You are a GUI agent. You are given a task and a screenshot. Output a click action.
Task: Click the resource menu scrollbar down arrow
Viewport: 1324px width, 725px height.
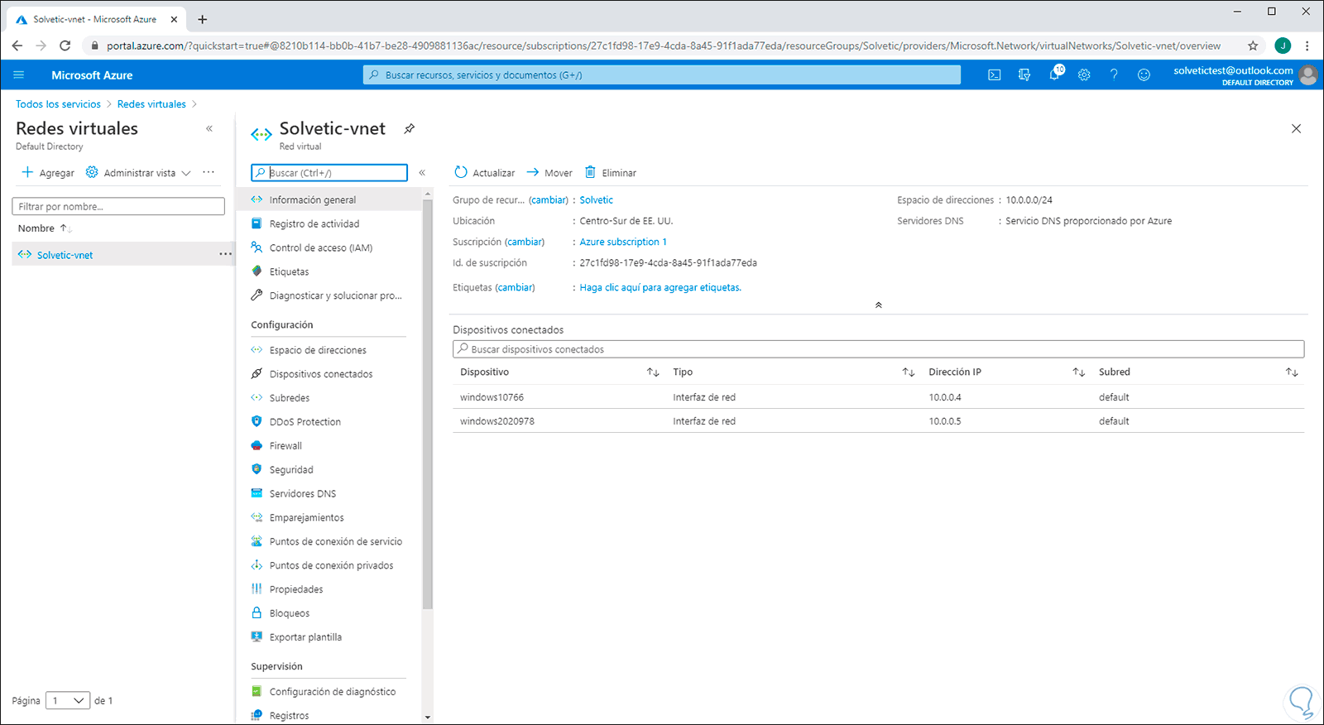(427, 718)
